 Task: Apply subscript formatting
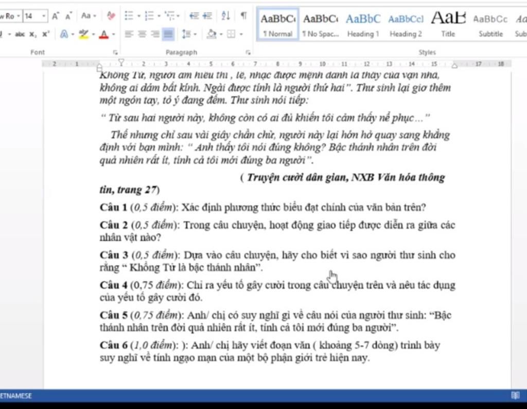coord(33,34)
